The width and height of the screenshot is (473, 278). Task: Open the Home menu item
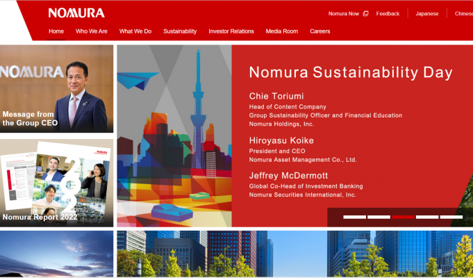[56, 31]
